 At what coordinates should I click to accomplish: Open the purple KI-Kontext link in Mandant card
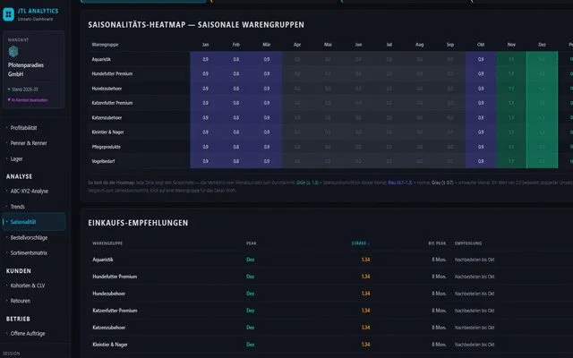[x=30, y=99]
